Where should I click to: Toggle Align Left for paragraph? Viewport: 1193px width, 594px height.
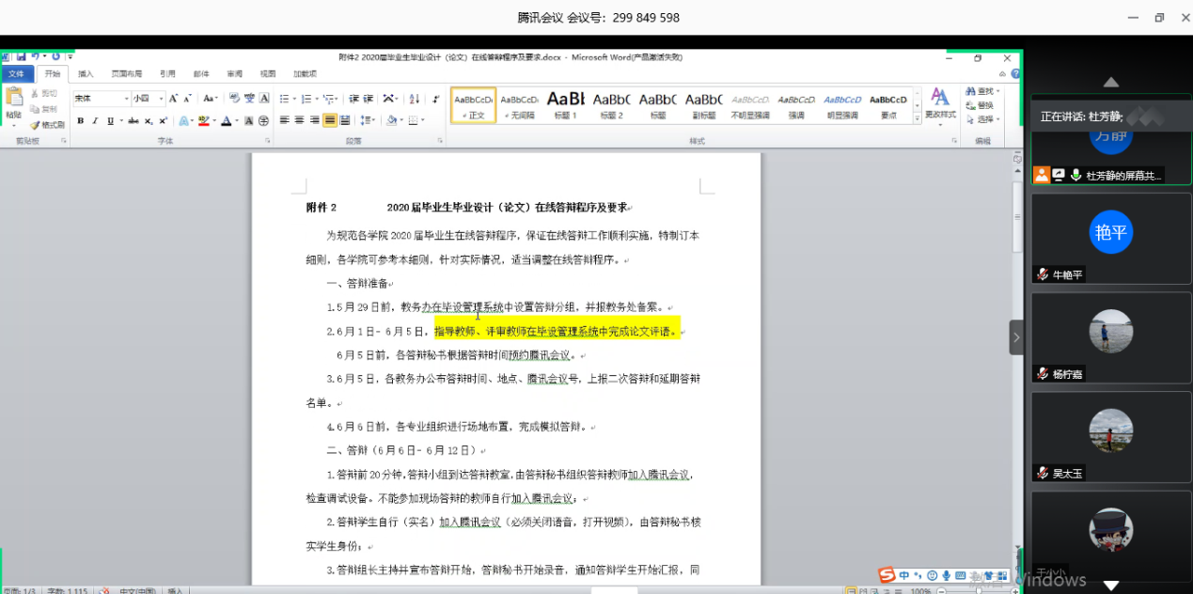(284, 120)
